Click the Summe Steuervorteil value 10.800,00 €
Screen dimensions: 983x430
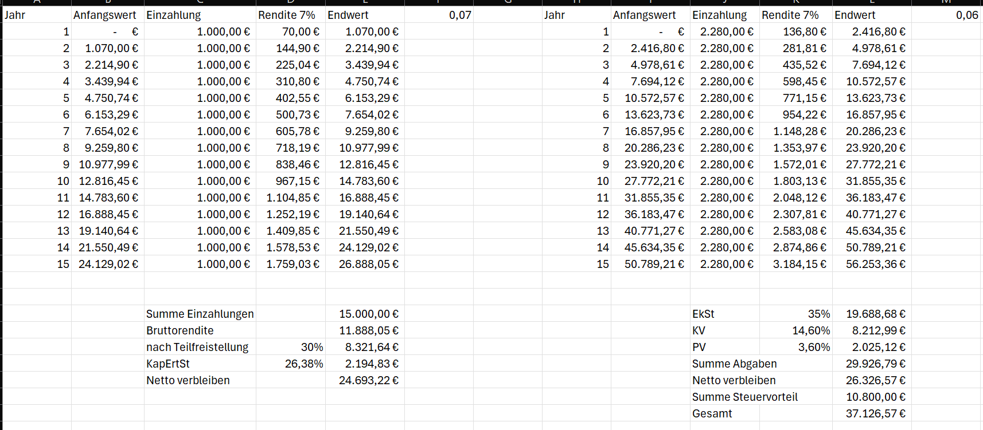click(x=872, y=397)
